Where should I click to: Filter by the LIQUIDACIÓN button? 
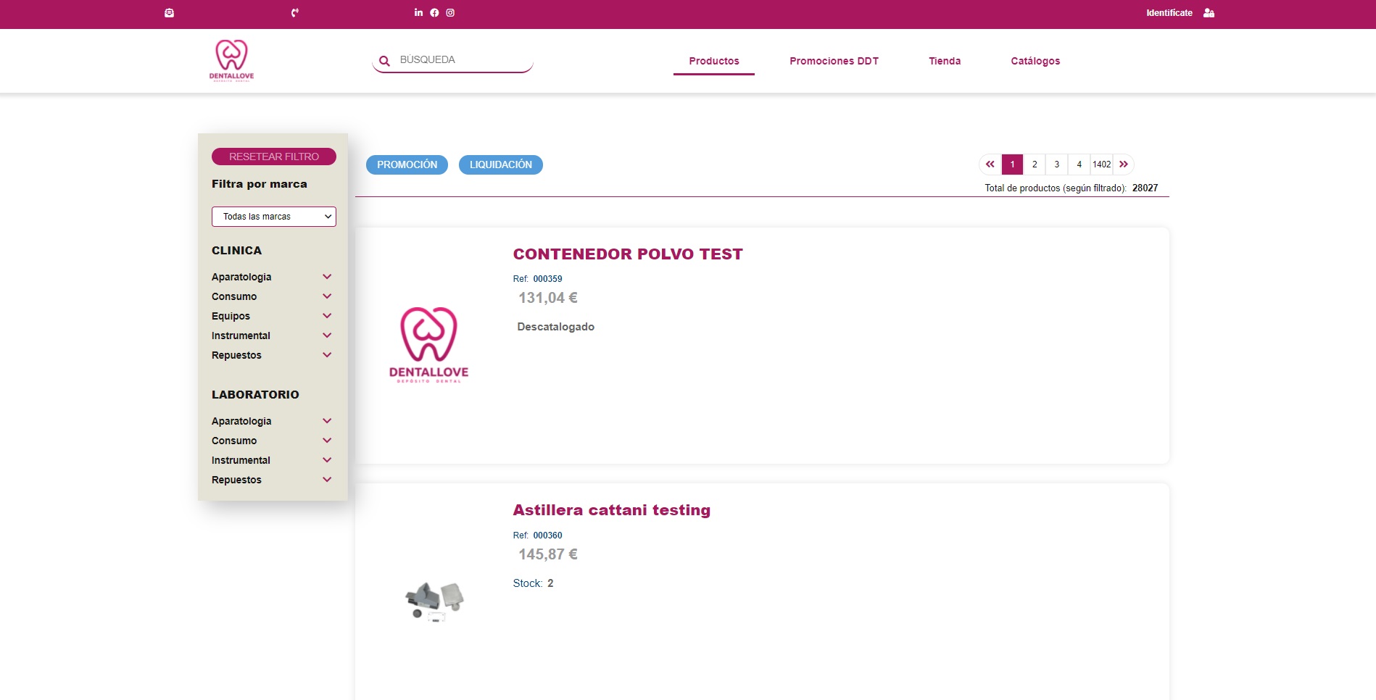[x=501, y=165]
